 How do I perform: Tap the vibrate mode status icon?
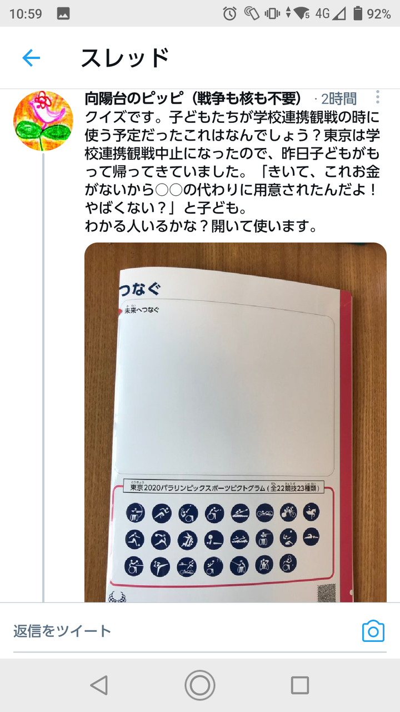point(272,14)
